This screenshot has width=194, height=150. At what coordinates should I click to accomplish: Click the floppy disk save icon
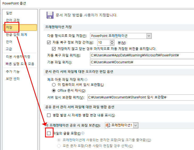[x=50, y=15]
